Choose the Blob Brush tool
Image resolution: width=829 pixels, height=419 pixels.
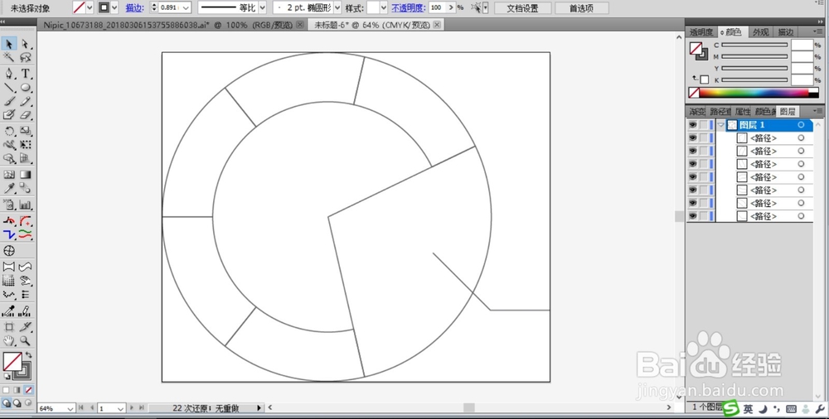point(9,114)
